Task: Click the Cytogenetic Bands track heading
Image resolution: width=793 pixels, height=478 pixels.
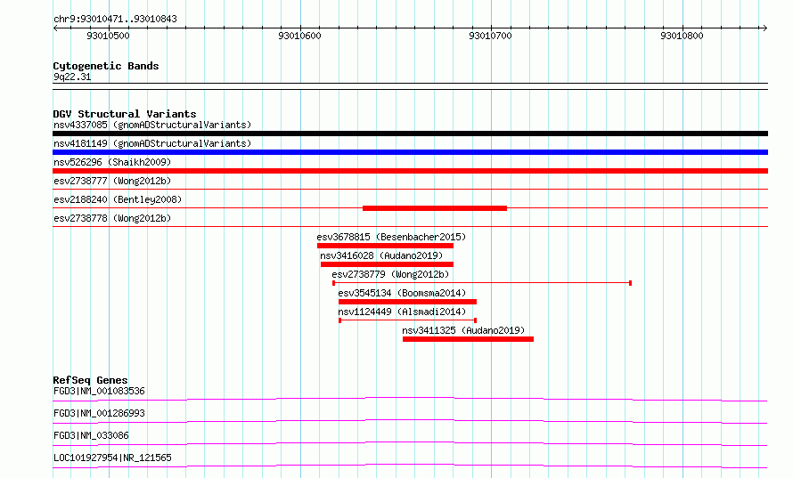Action: [106, 66]
